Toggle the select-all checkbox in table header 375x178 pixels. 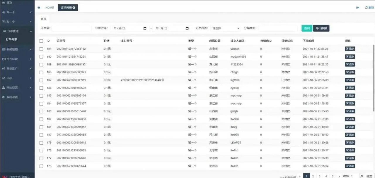tap(41, 41)
